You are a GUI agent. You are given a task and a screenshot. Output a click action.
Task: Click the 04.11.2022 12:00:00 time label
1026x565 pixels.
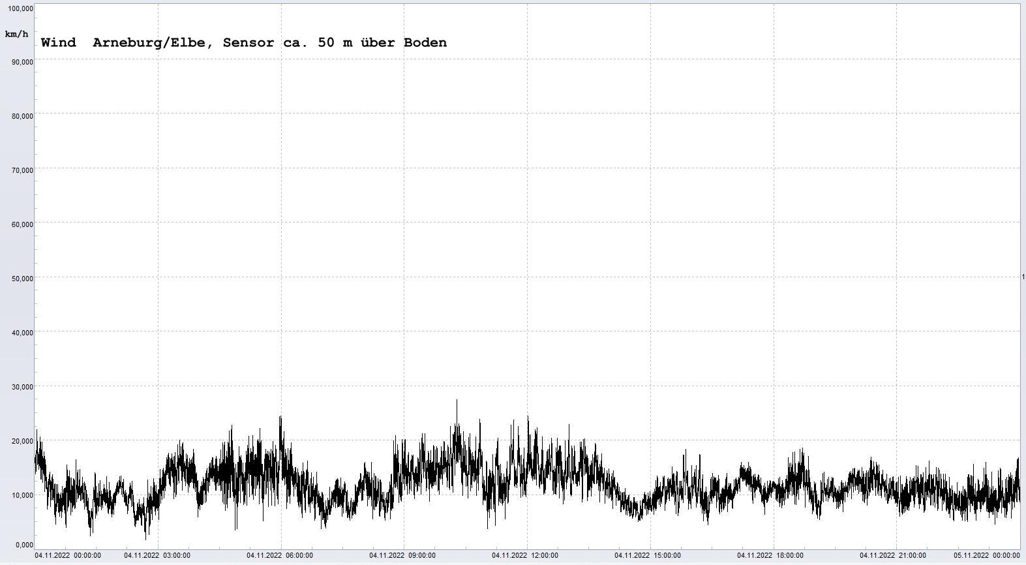(525, 556)
